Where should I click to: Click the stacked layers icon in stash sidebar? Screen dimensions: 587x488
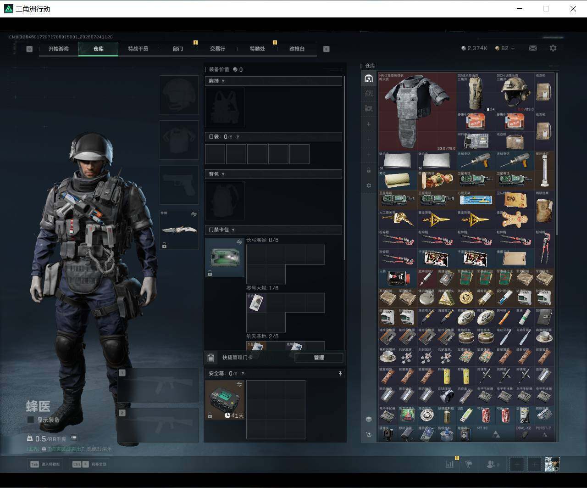pyautogui.click(x=368, y=419)
